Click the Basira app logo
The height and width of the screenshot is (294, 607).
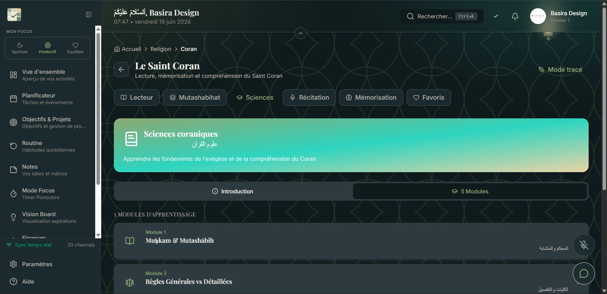14,14
